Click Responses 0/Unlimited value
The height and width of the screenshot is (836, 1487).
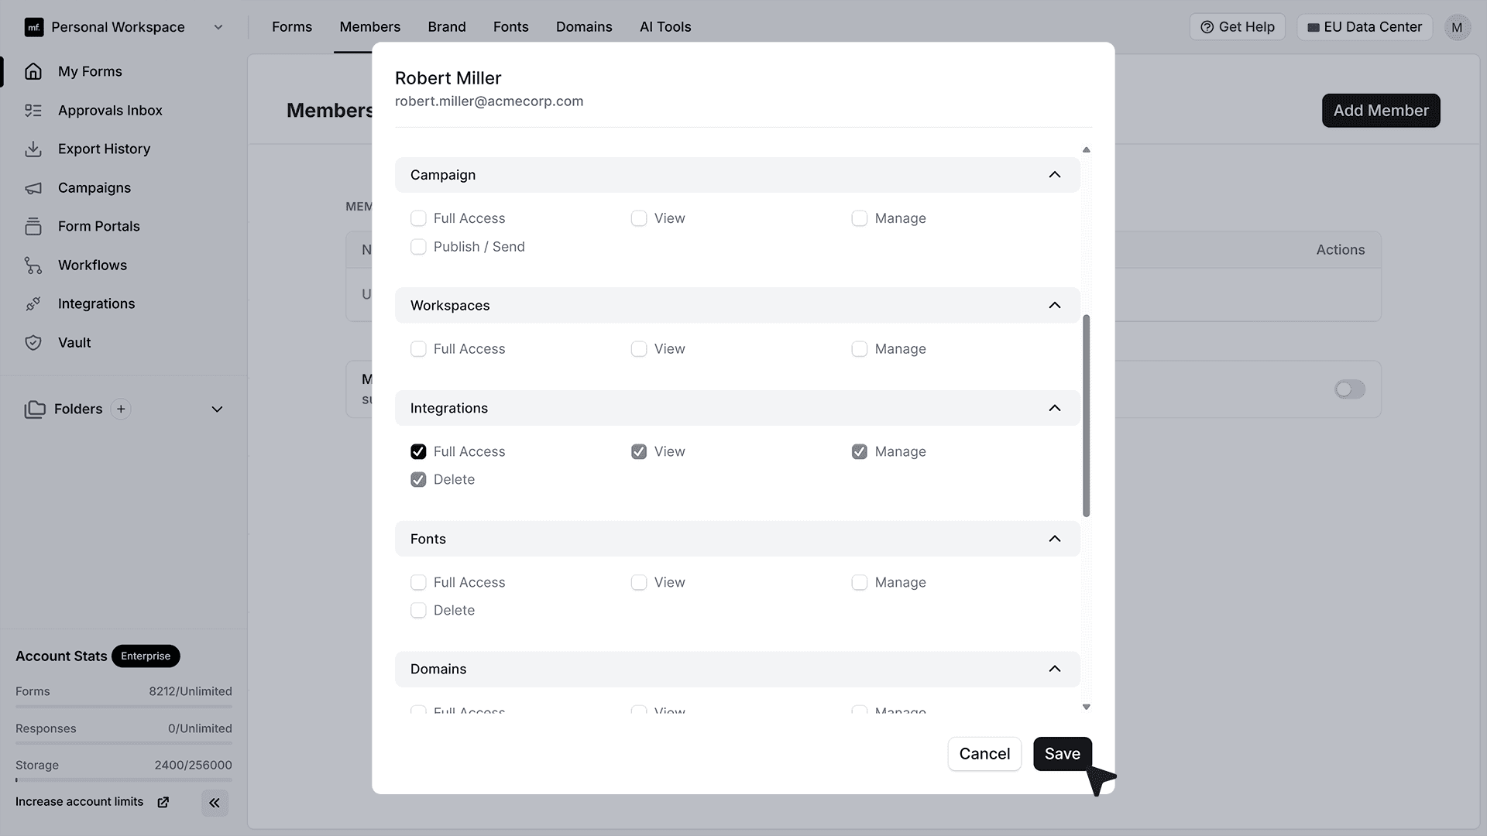(x=200, y=728)
